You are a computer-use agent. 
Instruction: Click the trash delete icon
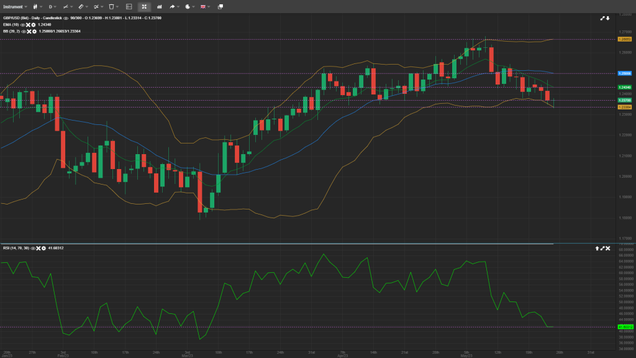coord(111,7)
